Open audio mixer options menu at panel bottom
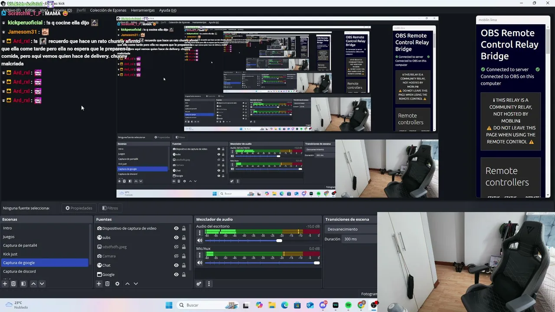The height and width of the screenshot is (312, 555). (x=209, y=284)
